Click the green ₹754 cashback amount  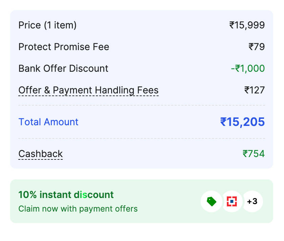point(253,154)
